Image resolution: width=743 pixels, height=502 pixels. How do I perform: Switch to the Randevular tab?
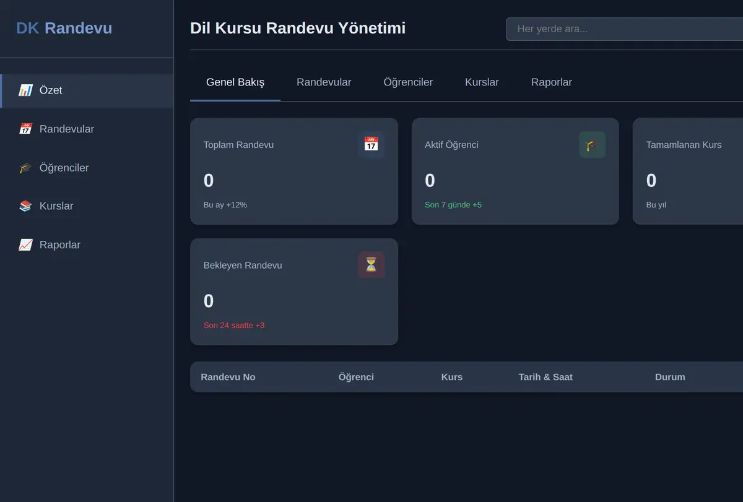pyautogui.click(x=324, y=82)
